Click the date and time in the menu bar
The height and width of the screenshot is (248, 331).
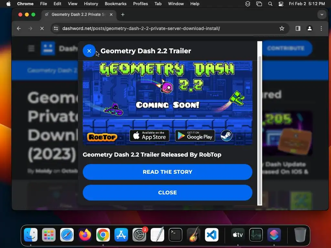(307, 4)
